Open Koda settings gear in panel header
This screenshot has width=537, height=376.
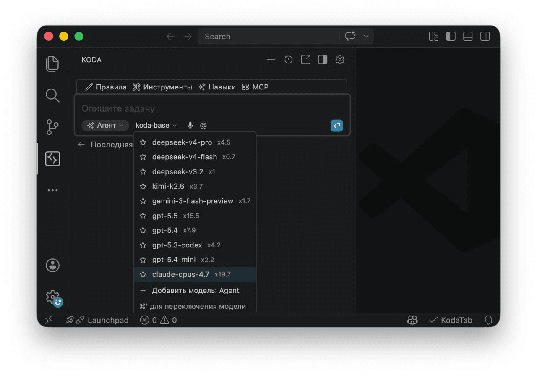tap(340, 60)
